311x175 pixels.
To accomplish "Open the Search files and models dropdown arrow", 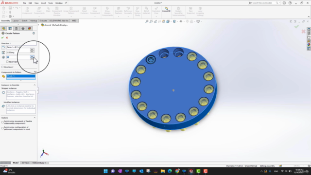I will tap(280, 3).
